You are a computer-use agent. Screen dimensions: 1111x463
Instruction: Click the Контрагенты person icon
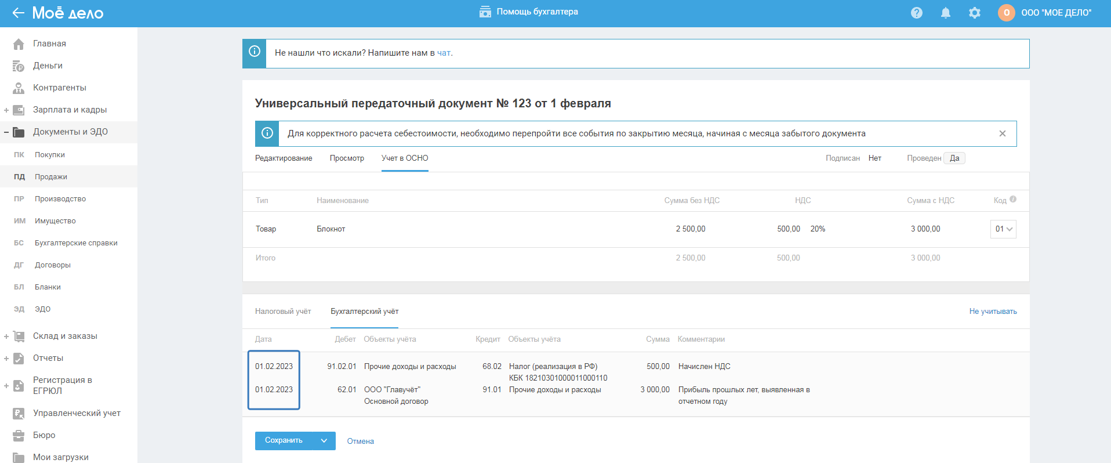[19, 88]
